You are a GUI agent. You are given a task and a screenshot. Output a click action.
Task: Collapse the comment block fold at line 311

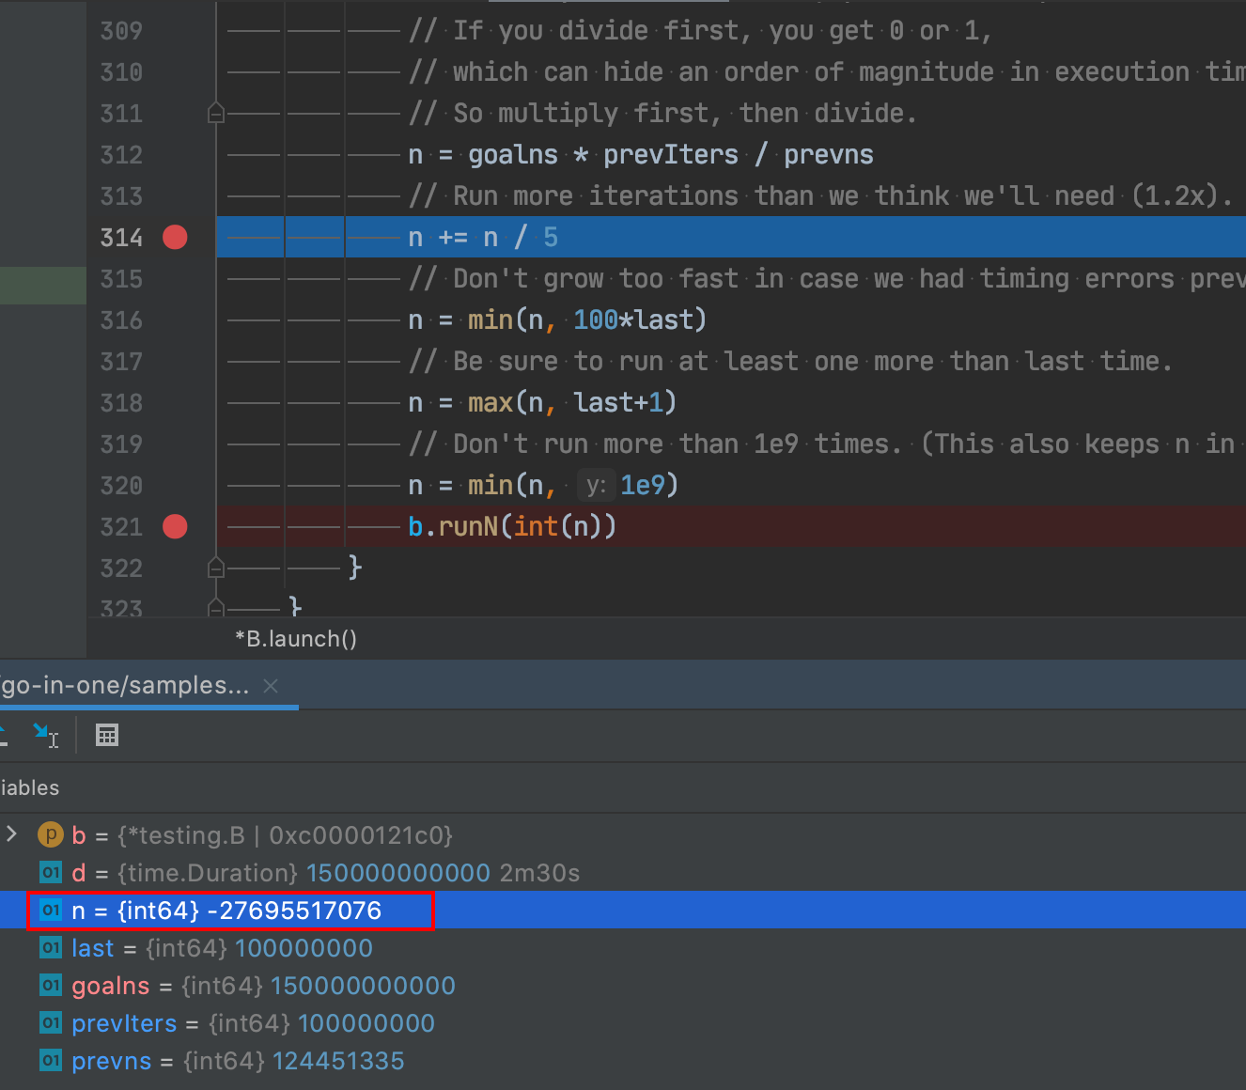coord(216,114)
